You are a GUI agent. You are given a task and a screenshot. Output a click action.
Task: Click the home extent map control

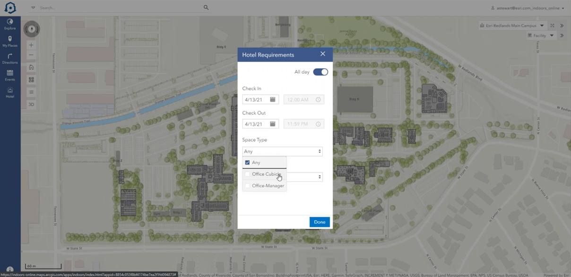(x=31, y=67)
